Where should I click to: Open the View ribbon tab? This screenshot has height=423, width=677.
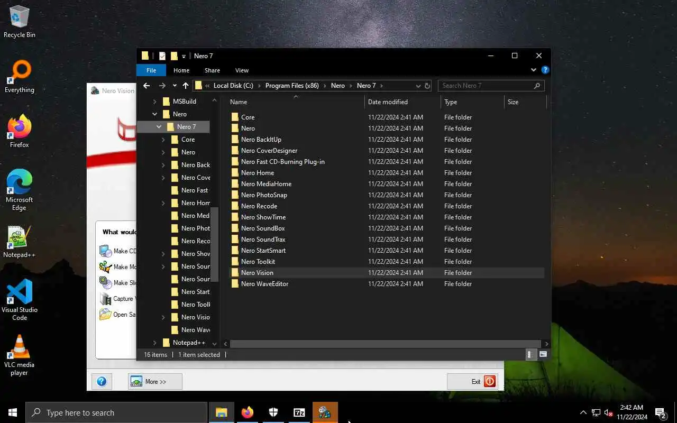[x=242, y=70]
